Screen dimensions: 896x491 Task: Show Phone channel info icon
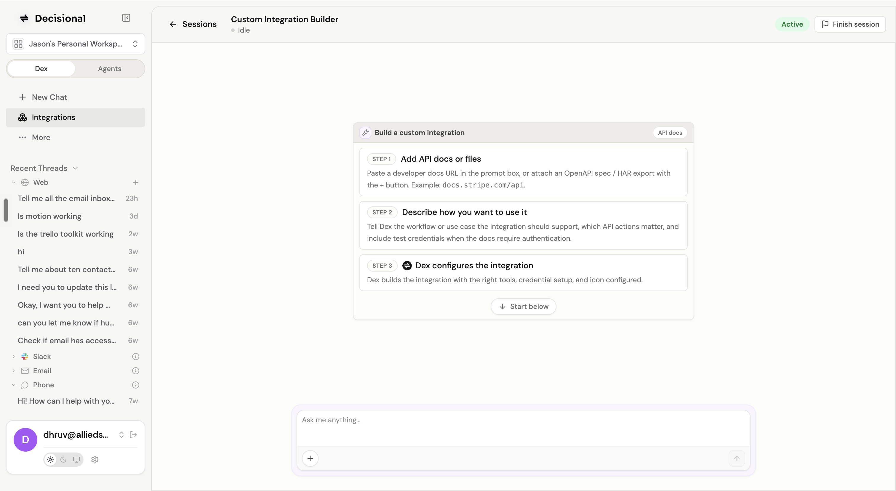click(x=136, y=385)
